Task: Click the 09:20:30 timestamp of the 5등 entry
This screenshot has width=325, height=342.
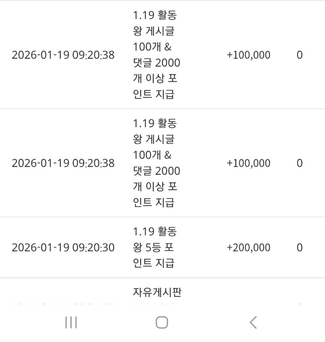Action: [63, 248]
